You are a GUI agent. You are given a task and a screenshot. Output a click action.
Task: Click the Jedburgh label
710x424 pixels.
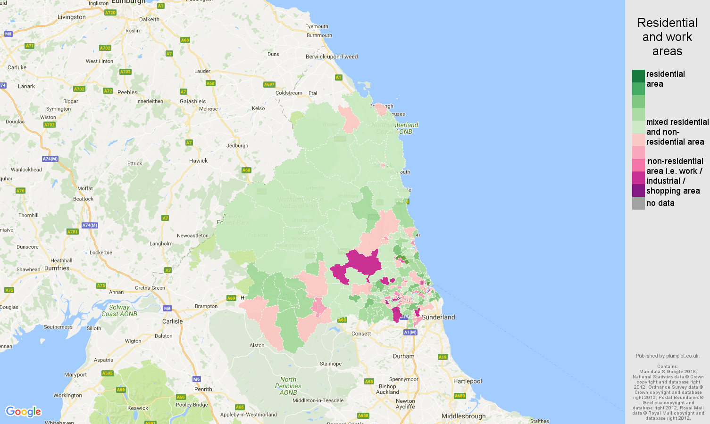(x=237, y=146)
